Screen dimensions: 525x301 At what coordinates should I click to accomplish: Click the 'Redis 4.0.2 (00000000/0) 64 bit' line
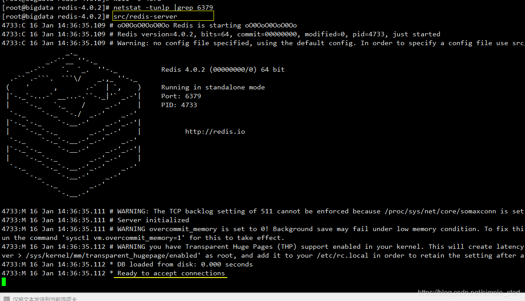click(x=223, y=69)
